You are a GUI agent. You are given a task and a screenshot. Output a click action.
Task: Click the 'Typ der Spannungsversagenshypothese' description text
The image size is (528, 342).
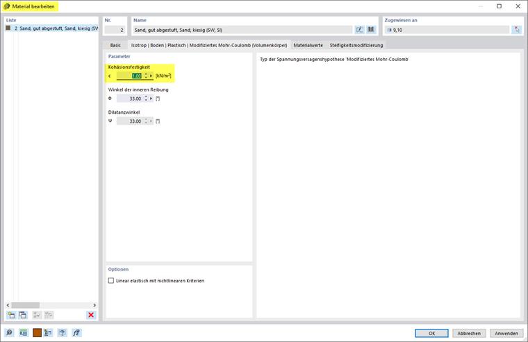point(334,59)
